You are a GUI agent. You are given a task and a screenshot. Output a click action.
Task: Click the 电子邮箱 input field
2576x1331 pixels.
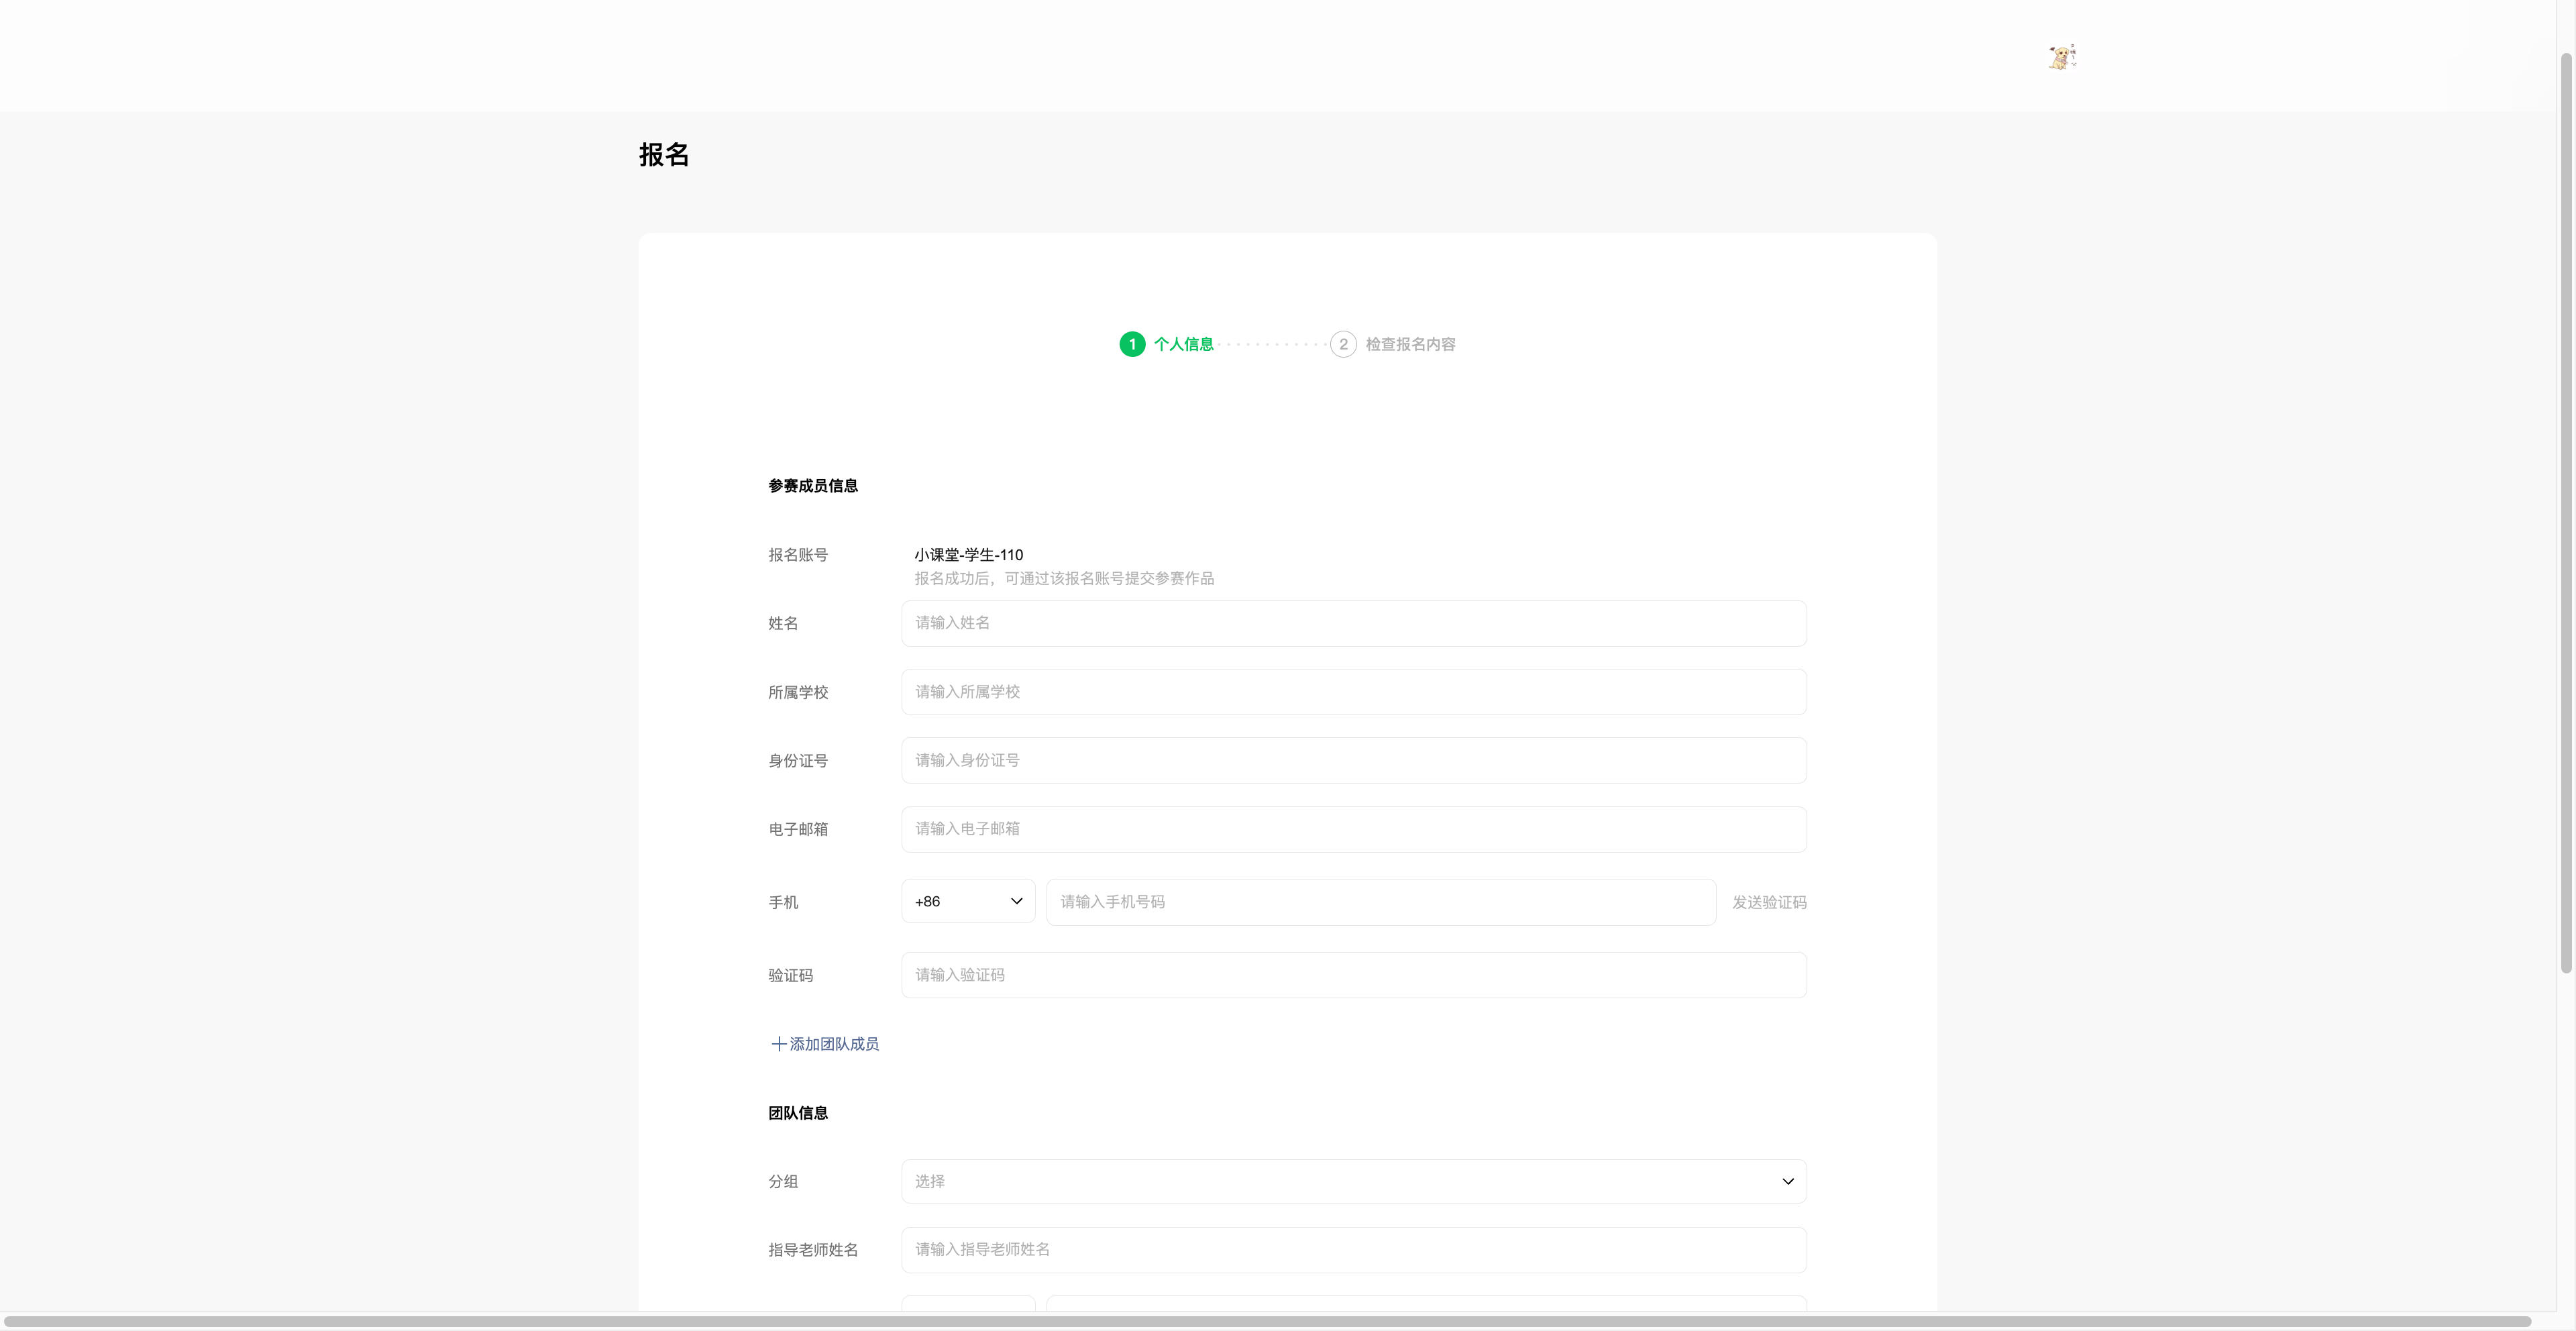tap(1352, 829)
